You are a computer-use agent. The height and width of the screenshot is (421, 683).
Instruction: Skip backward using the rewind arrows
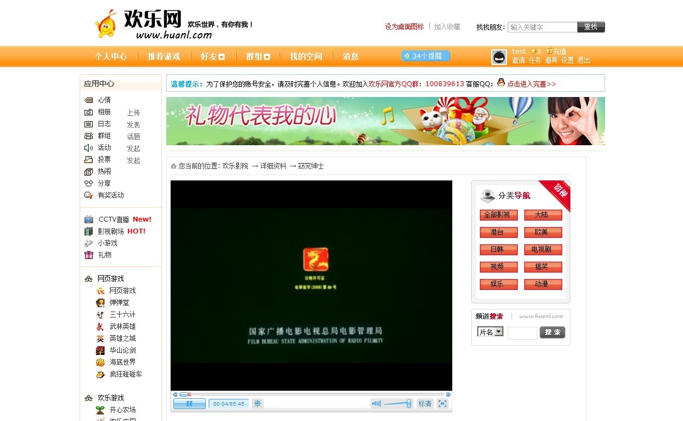(x=174, y=394)
